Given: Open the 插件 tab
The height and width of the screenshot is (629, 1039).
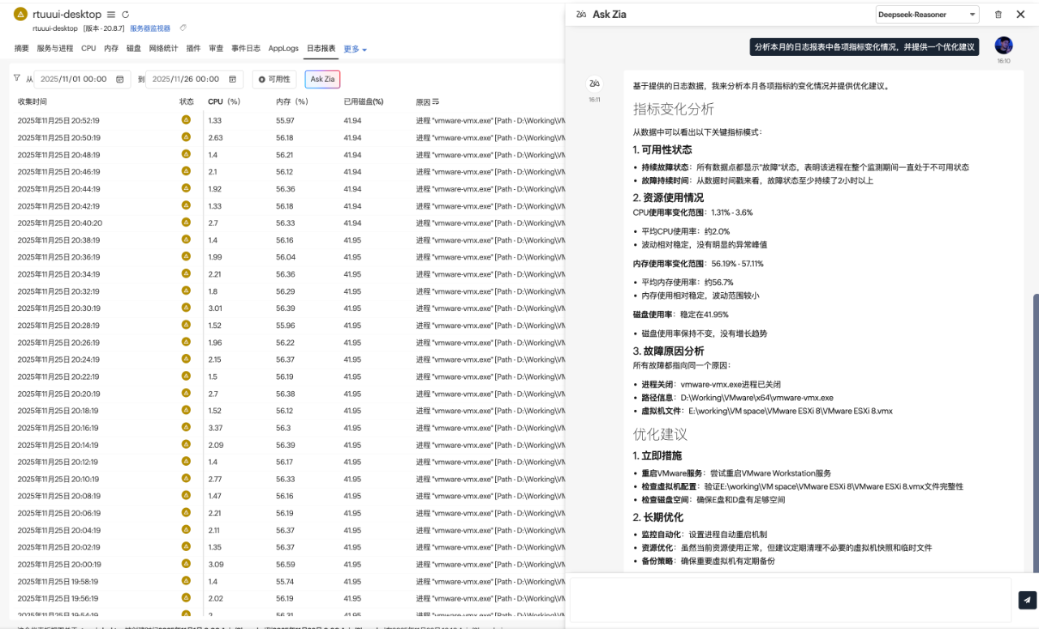Looking at the screenshot, I should point(193,49).
